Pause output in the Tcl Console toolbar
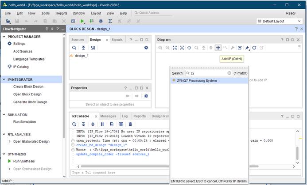Screen dimensions: 307x185 point(102,125)
